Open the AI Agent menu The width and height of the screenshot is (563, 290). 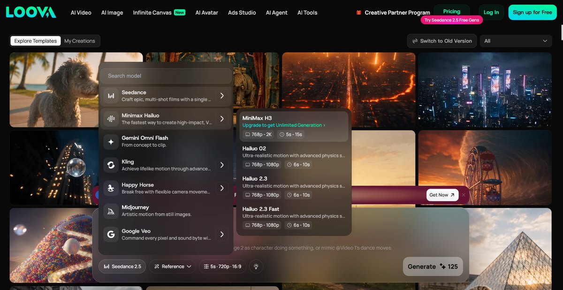click(277, 13)
